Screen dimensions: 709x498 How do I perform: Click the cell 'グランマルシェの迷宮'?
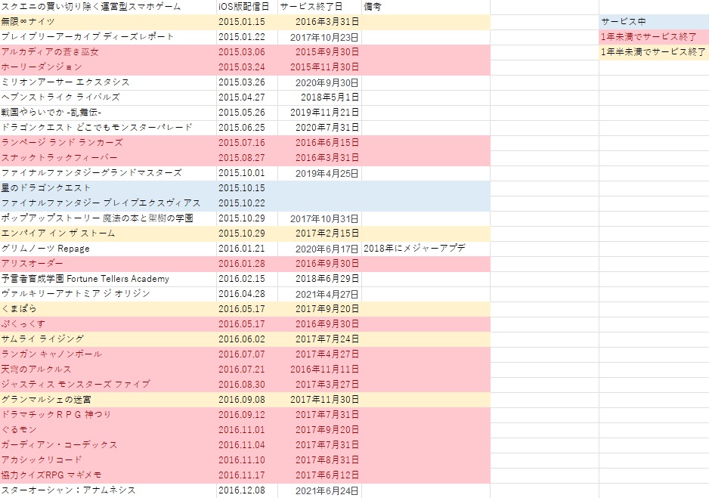(108, 400)
